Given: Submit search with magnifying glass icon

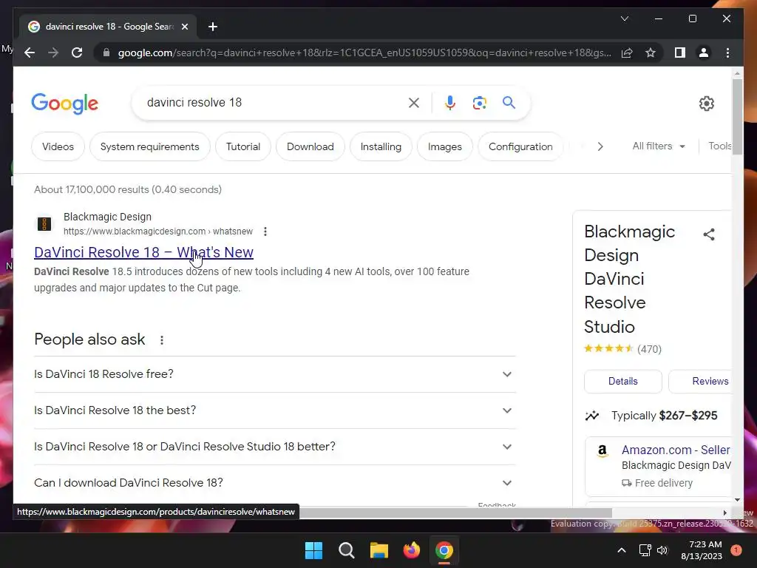Looking at the screenshot, I should [x=509, y=103].
